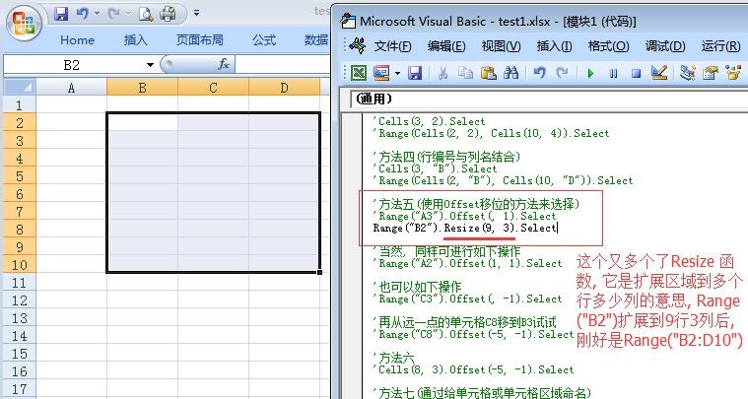This screenshot has width=748, height=399.
Task: Select row 11 header
Action: (x=19, y=283)
